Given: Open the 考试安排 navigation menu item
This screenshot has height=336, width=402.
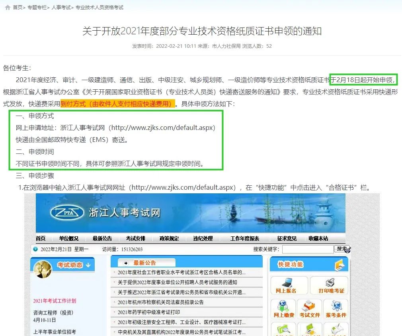Looking at the screenshot, I should tap(136, 238).
